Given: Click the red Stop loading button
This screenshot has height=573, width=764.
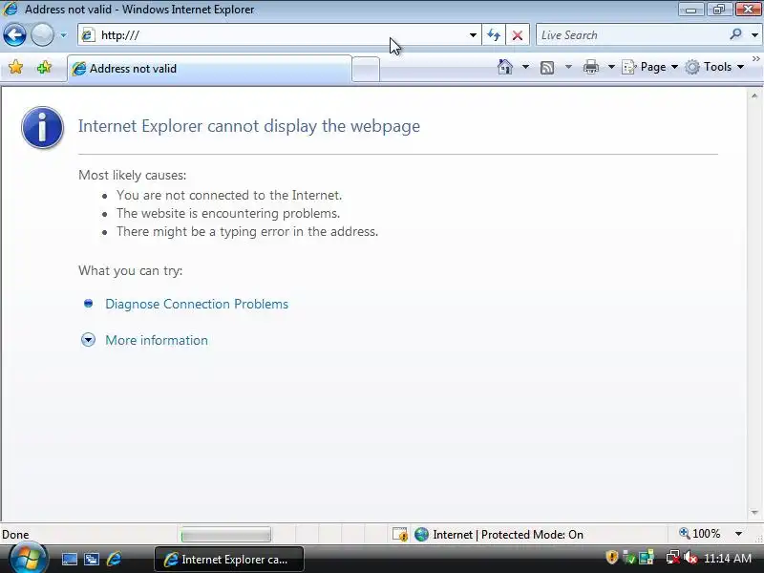Looking at the screenshot, I should 518,35.
